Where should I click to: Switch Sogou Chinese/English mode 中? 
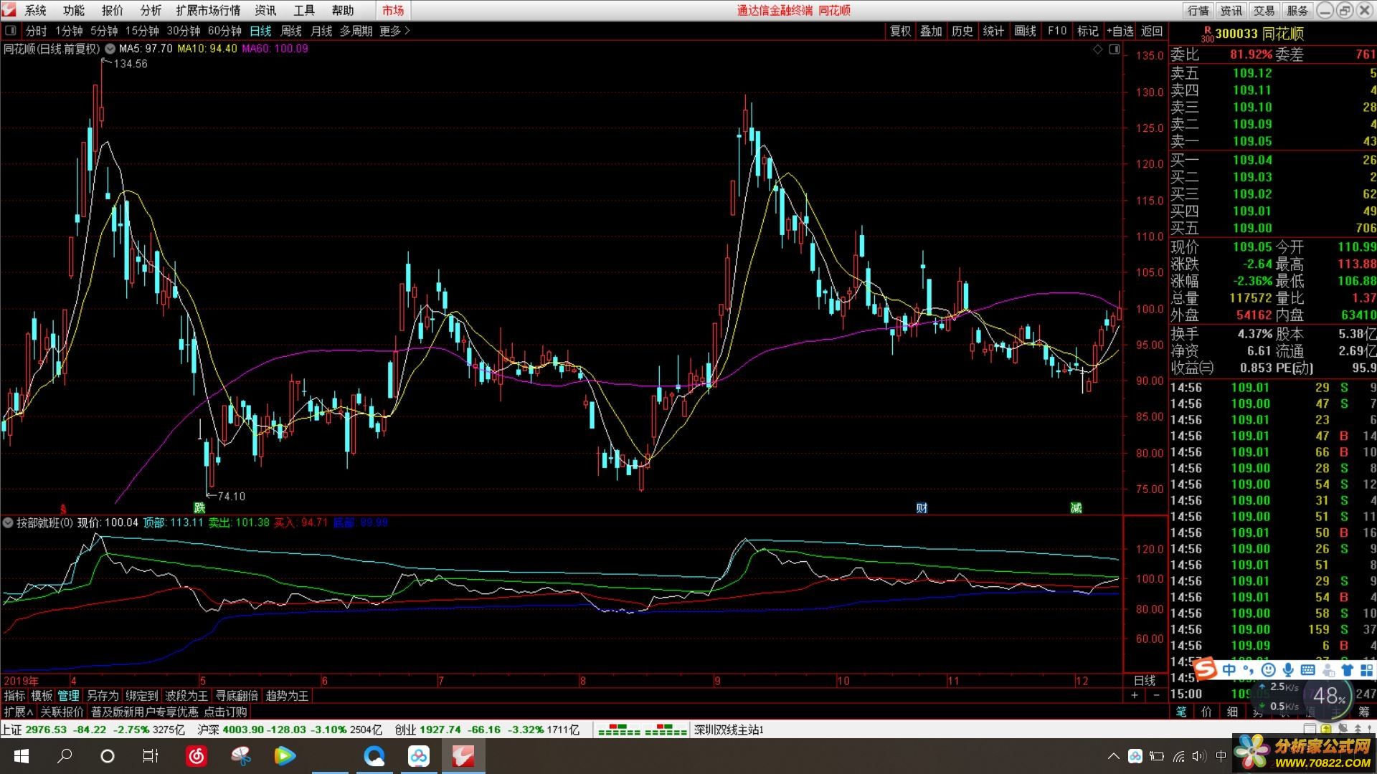pyautogui.click(x=1229, y=669)
